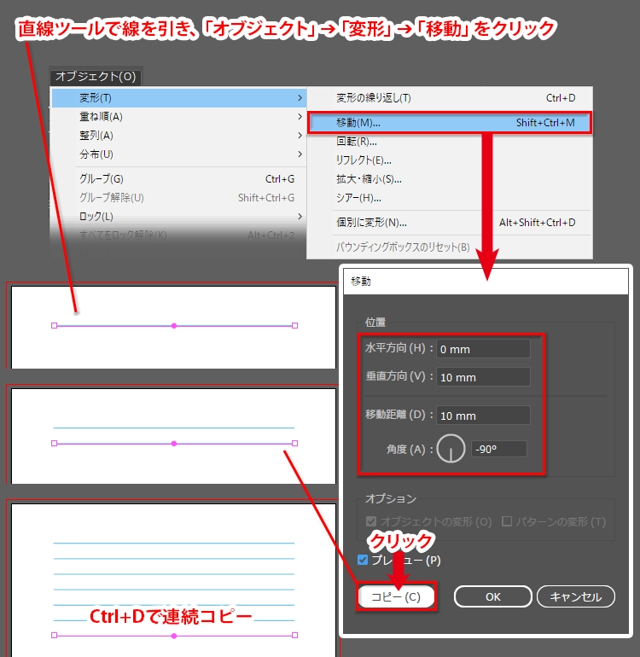640x657 pixels.
Task: Click the right anchor point of top line
Action: click(294, 326)
